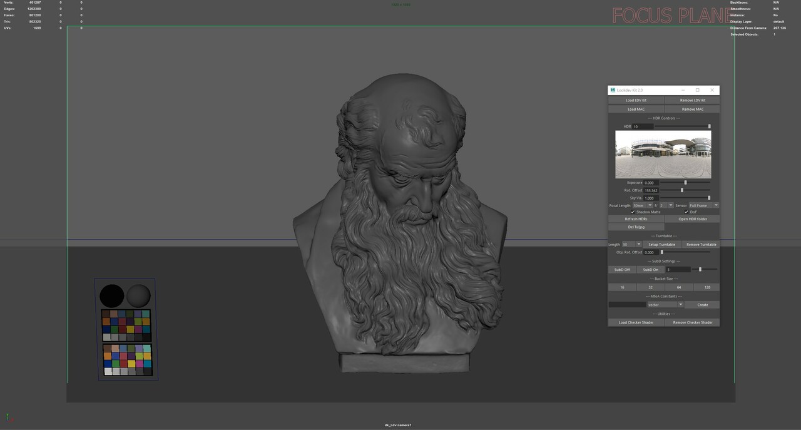The width and height of the screenshot is (801, 430).
Task: Click the SubD level input field
Action: tap(678, 270)
